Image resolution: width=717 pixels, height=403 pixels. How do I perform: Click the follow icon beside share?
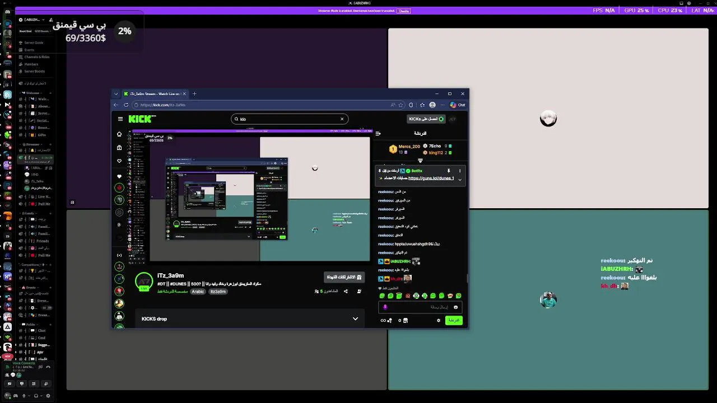(359, 291)
